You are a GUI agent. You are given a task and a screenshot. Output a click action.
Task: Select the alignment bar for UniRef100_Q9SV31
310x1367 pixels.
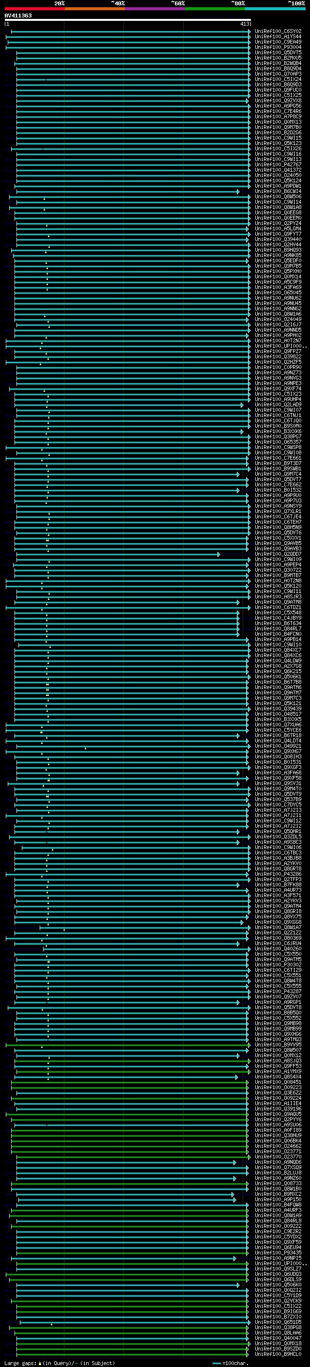click(x=124, y=783)
